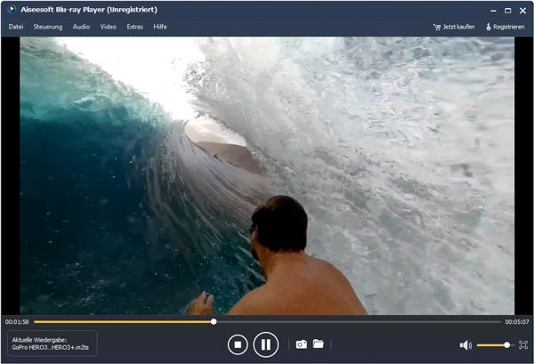Screen dimensions: 534x364
Task: Open the Extras menu
Action: [x=134, y=27]
